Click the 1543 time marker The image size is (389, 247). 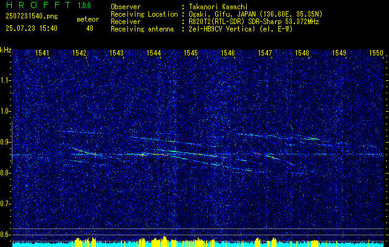[x=117, y=52]
